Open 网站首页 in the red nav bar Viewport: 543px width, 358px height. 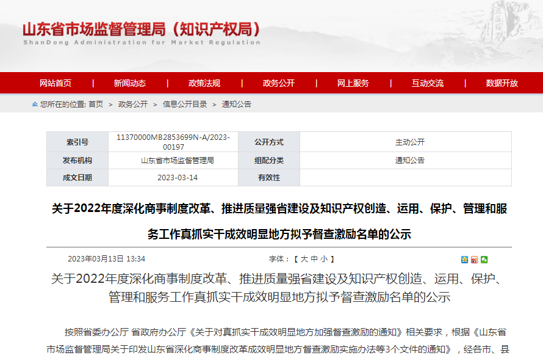[x=56, y=83]
